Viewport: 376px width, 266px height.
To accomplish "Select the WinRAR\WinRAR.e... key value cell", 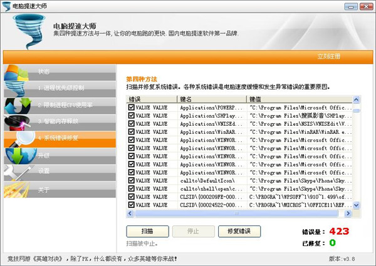I will point(300,132).
